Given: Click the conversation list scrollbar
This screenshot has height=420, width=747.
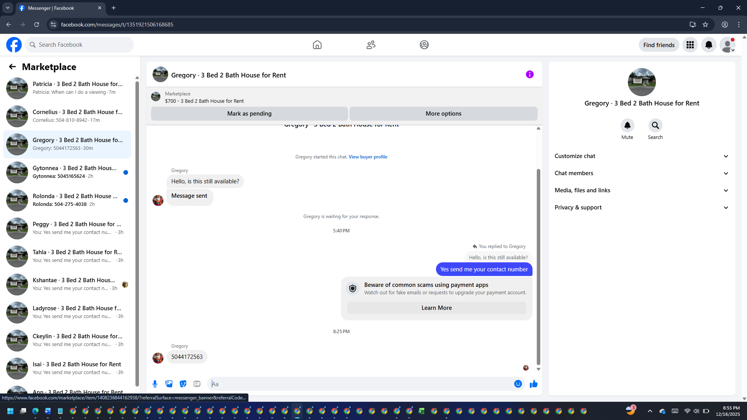Looking at the screenshot, I should (137, 234).
